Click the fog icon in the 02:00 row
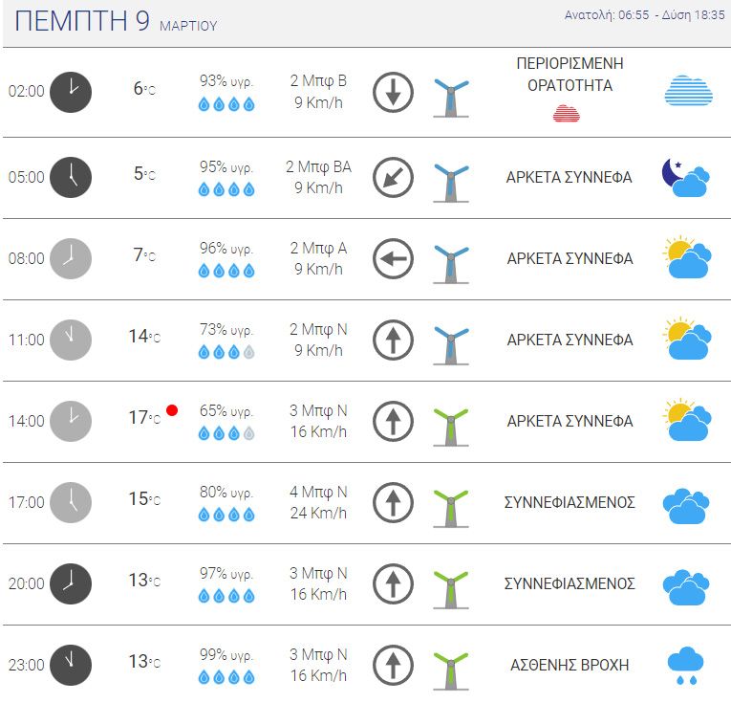Viewport: 731px width, 703px height. pyautogui.click(x=689, y=90)
